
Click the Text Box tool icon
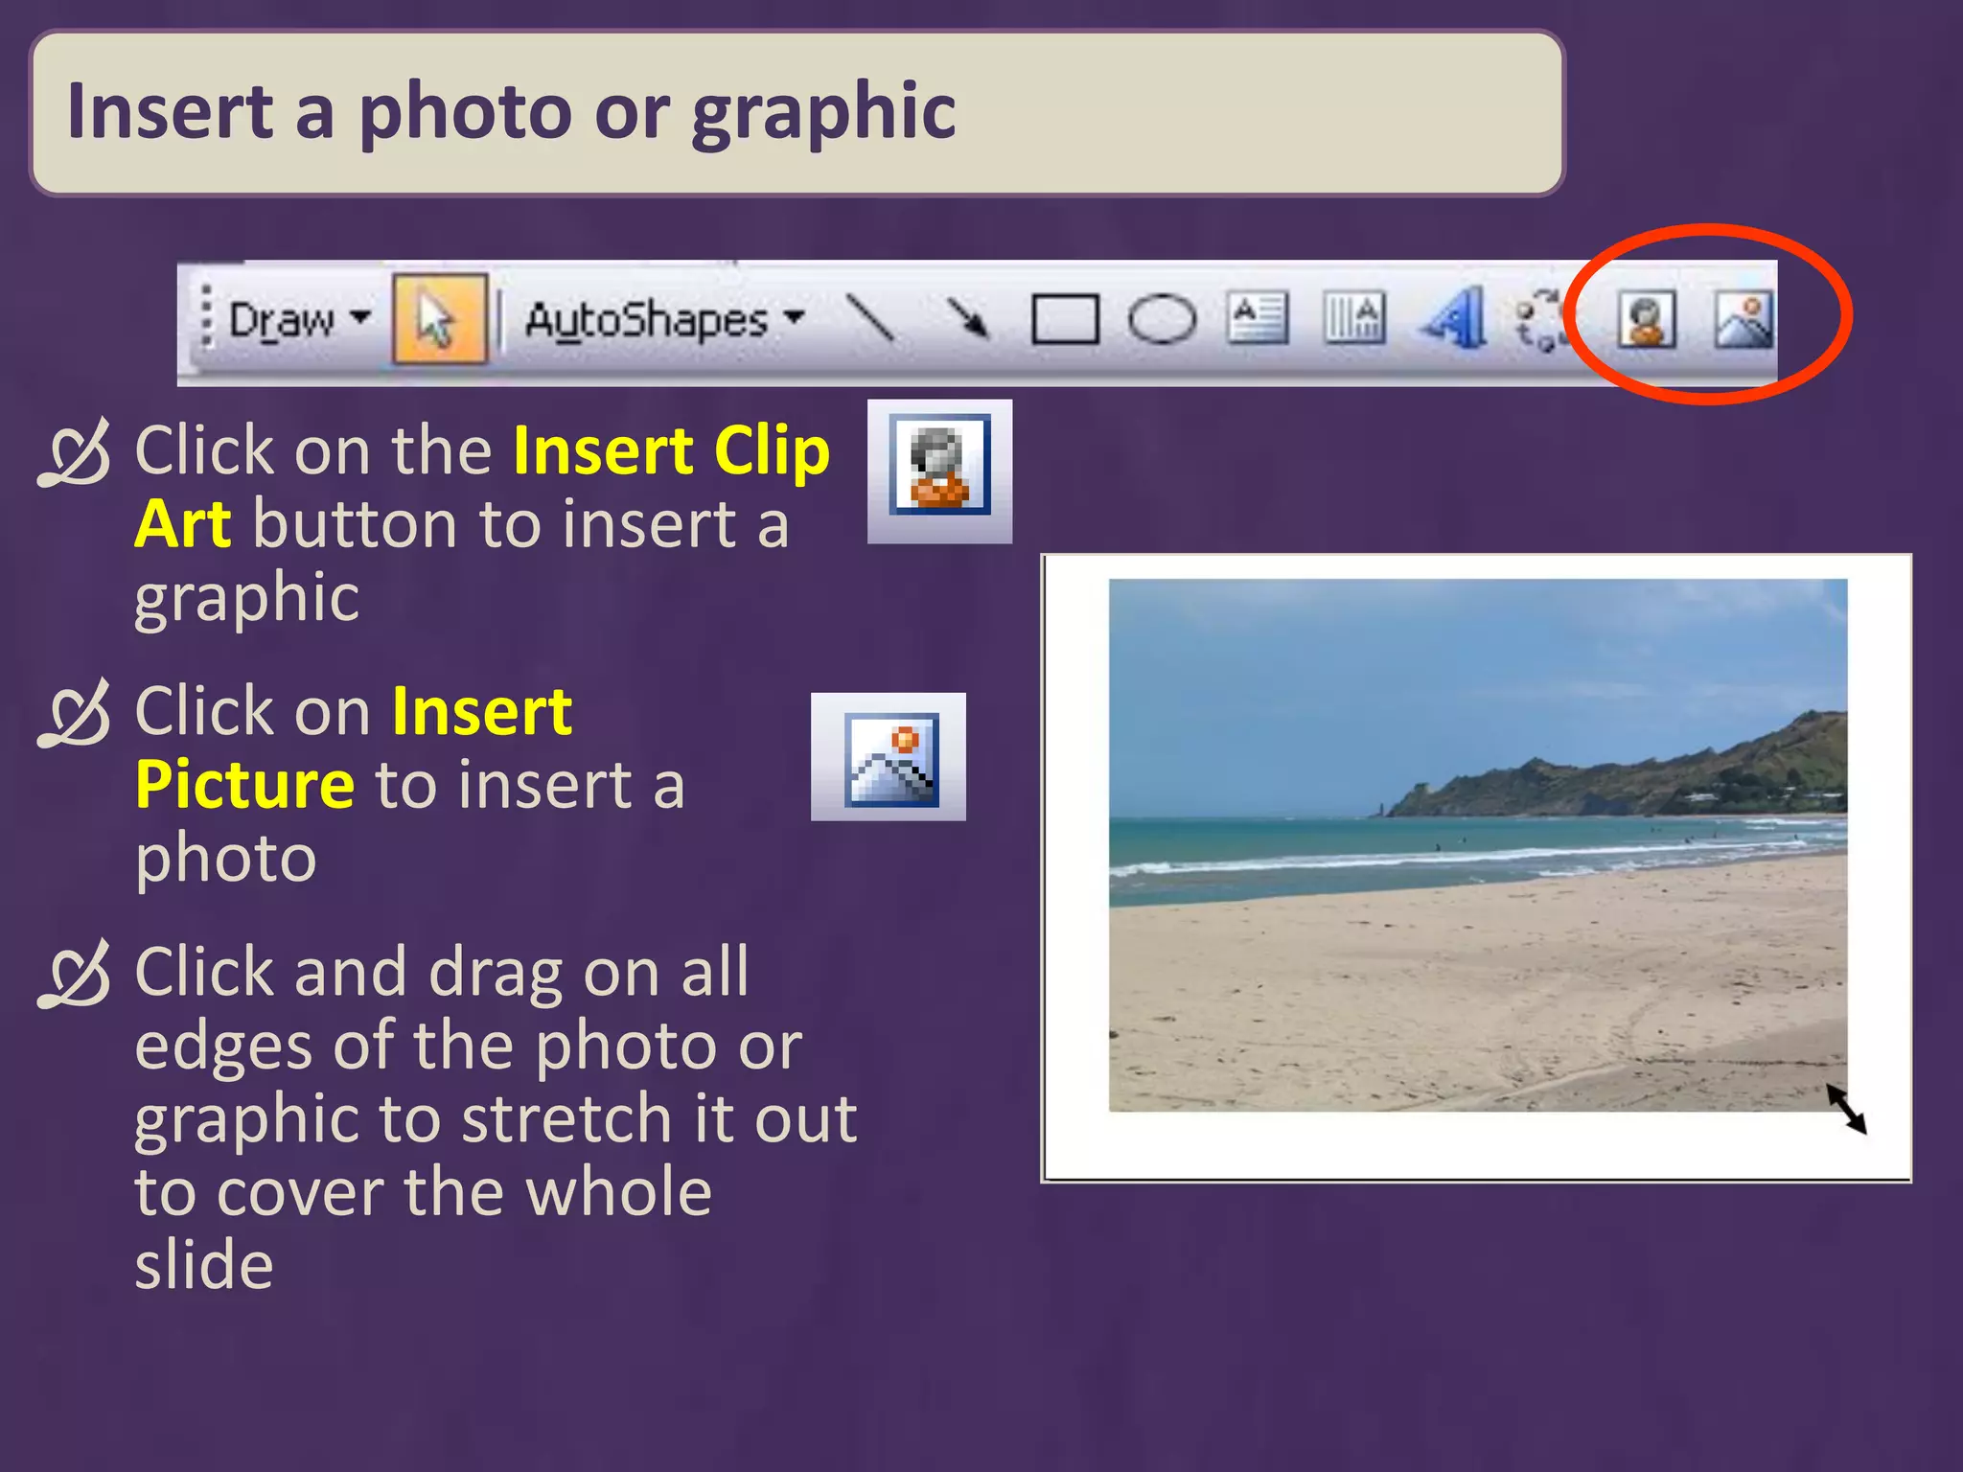1258,319
